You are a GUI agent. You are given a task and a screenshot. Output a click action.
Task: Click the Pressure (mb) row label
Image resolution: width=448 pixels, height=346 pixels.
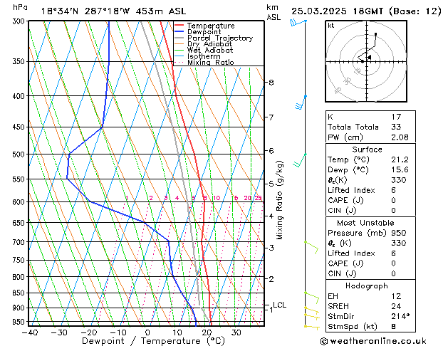point(358,233)
